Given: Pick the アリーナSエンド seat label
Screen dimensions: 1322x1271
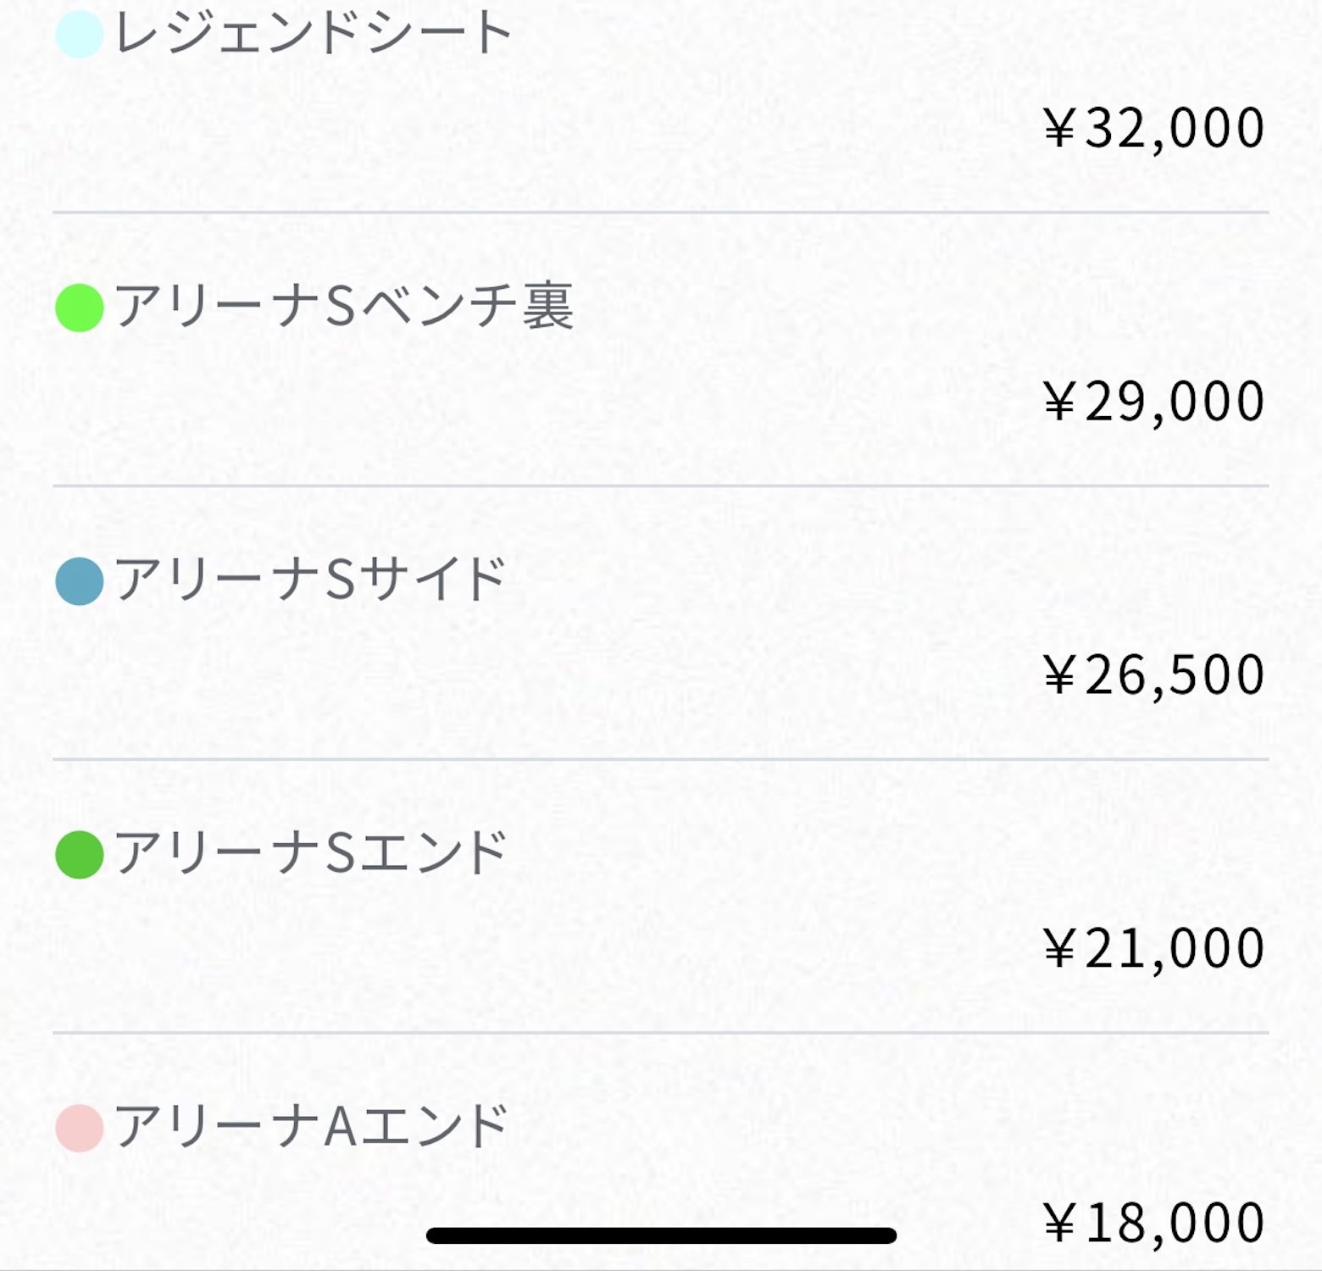Looking at the screenshot, I should point(310,853).
